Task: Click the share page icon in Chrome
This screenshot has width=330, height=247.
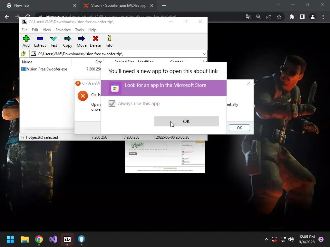Action: point(269,17)
